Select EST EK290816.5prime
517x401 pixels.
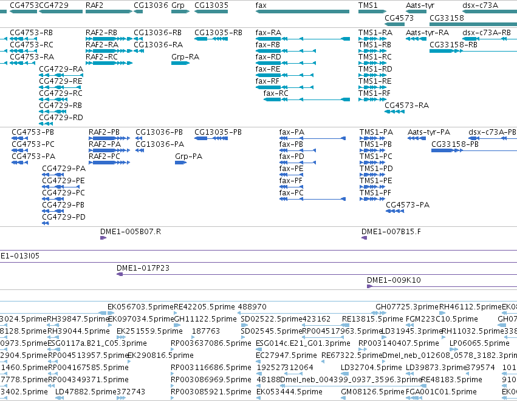pyautogui.click(x=160, y=356)
